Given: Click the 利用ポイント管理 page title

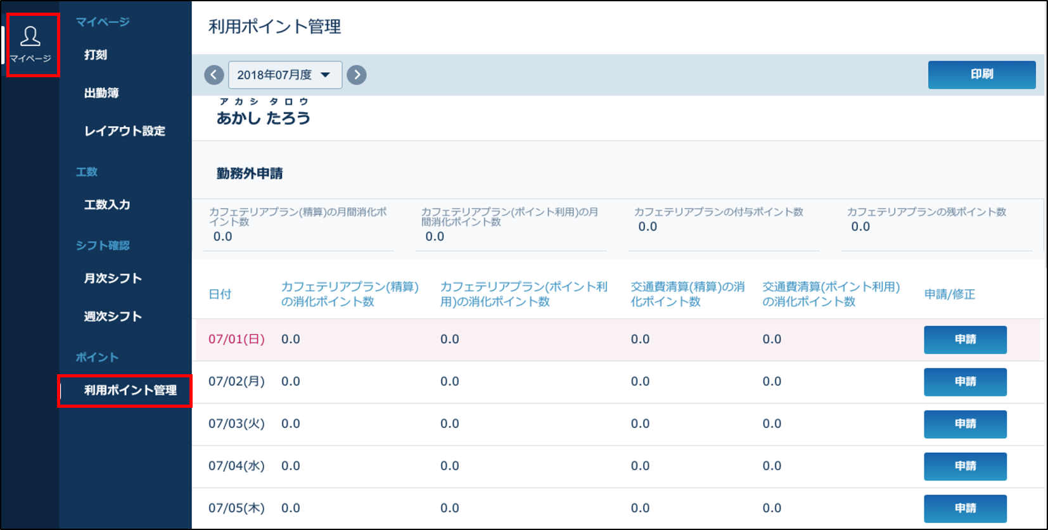Looking at the screenshot, I should pyautogui.click(x=274, y=27).
